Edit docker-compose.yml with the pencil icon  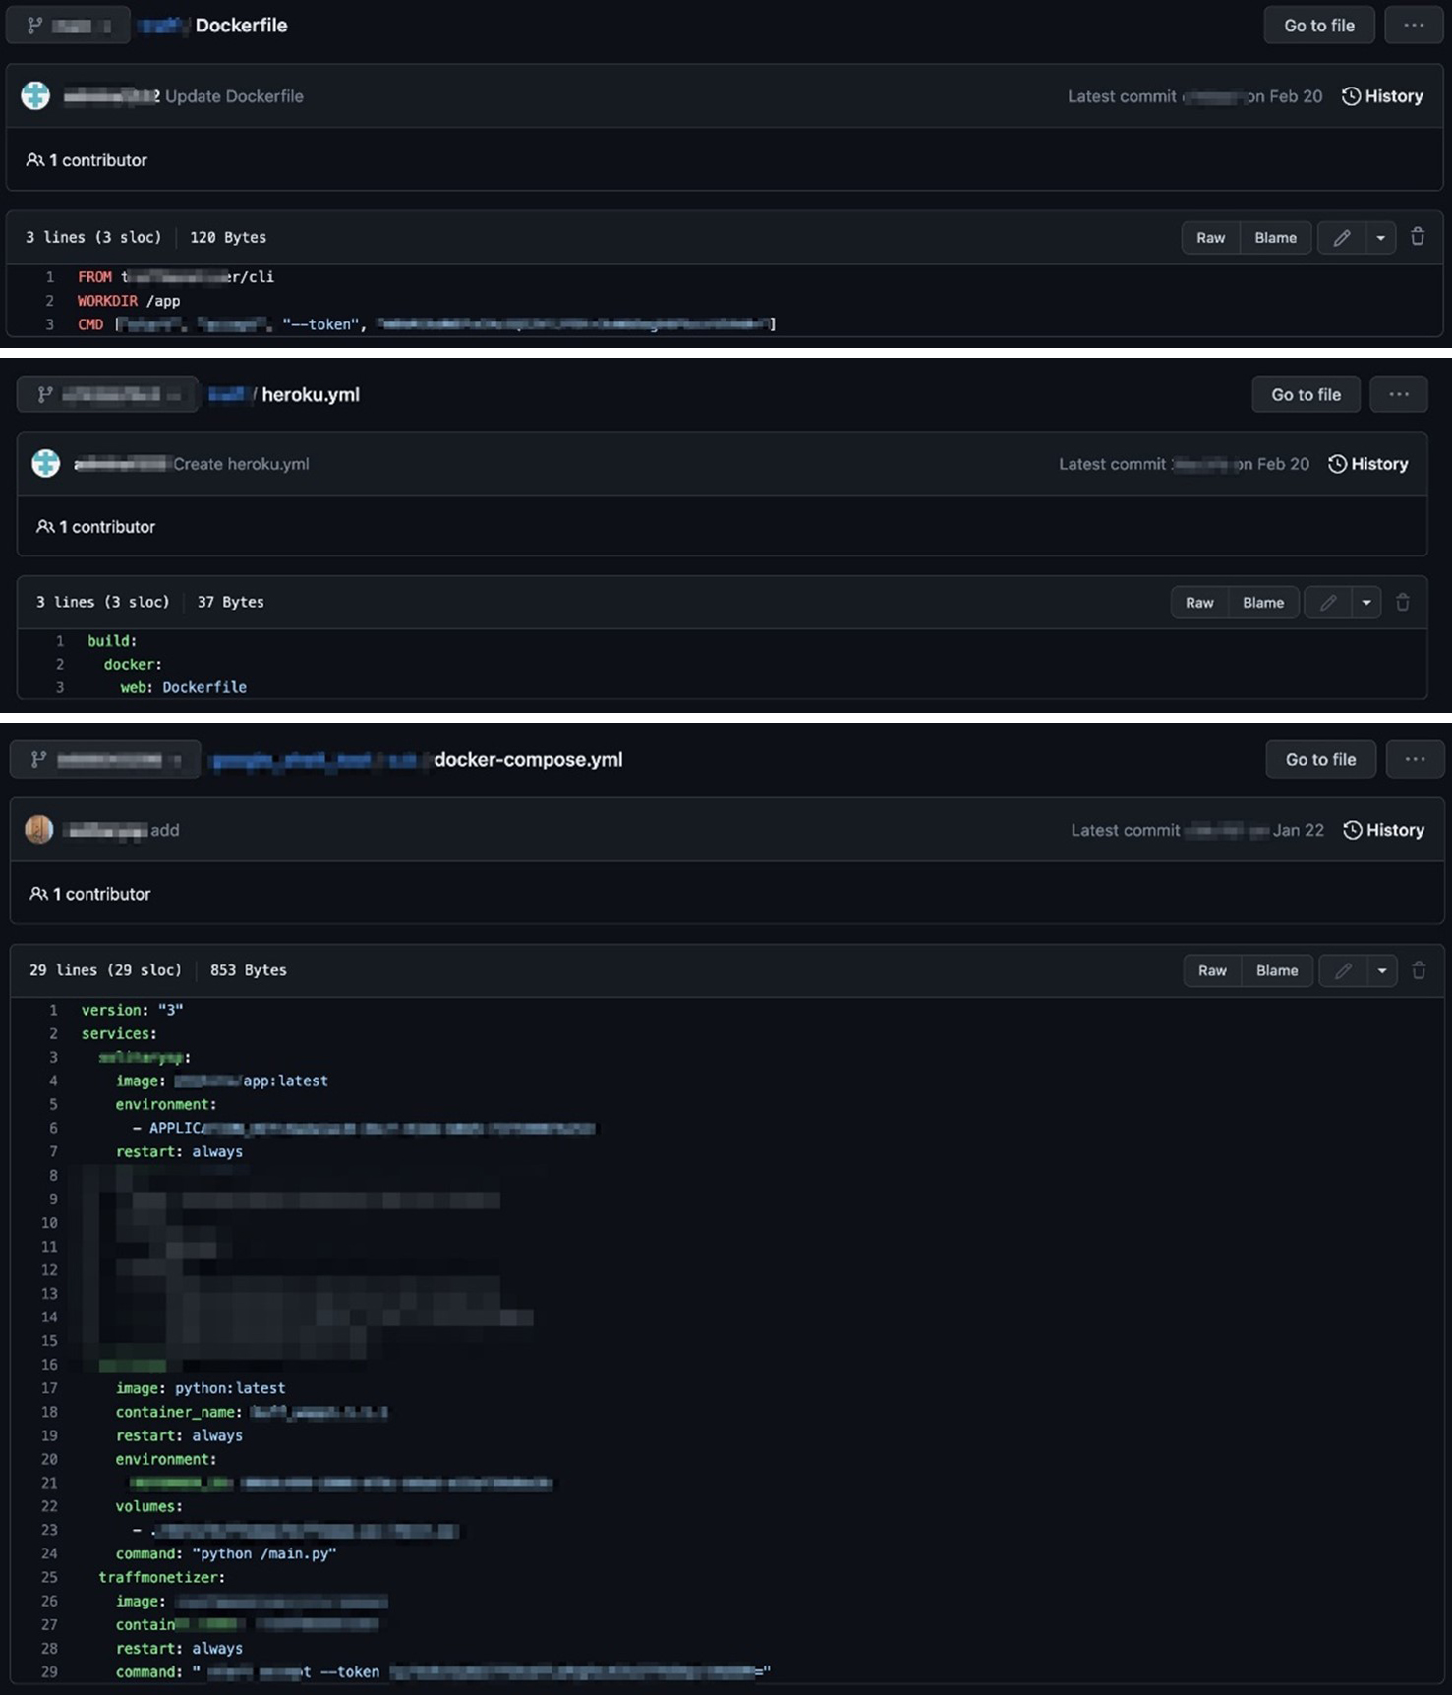(1343, 970)
